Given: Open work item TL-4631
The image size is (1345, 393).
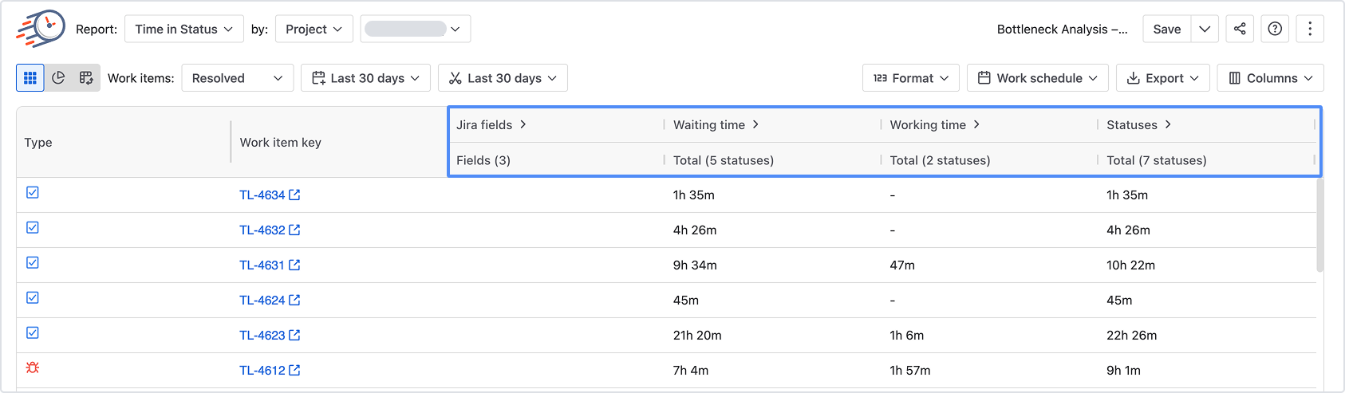Looking at the screenshot, I should click(262, 265).
